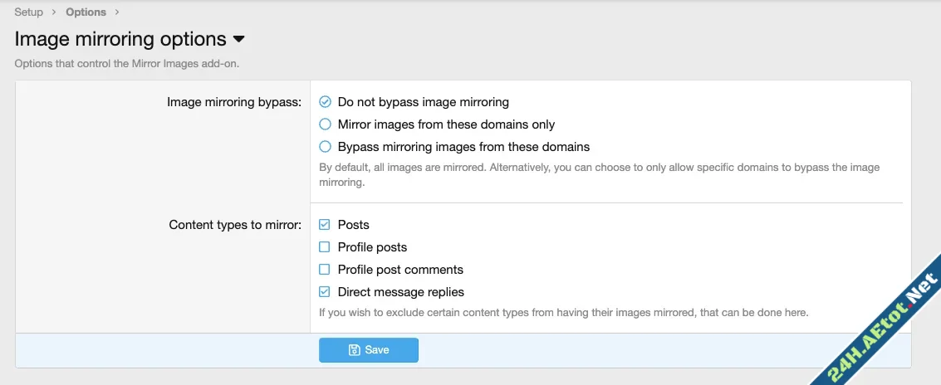
Task: Select "Bypass mirroring images from these domains"
Action: click(x=326, y=147)
